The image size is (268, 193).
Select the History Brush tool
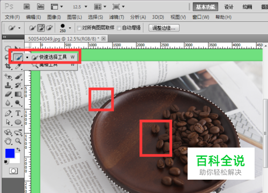coord(18,86)
